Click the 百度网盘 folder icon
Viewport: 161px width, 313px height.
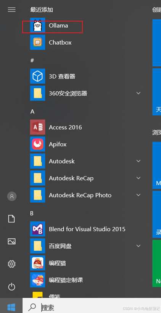point(37,246)
